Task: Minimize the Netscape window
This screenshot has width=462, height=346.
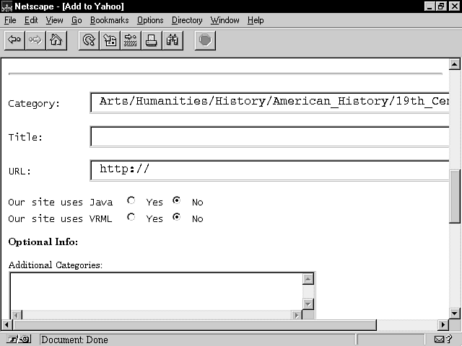Action: [430, 6]
